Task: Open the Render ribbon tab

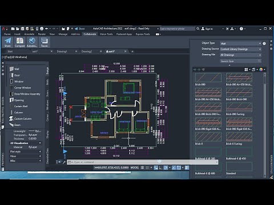Action: (x=42, y=34)
